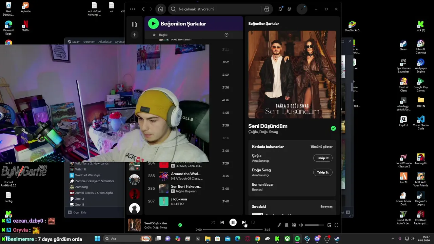This screenshot has height=244, width=434.
Task: Open the lyrics microphone icon
Action: coord(279,225)
